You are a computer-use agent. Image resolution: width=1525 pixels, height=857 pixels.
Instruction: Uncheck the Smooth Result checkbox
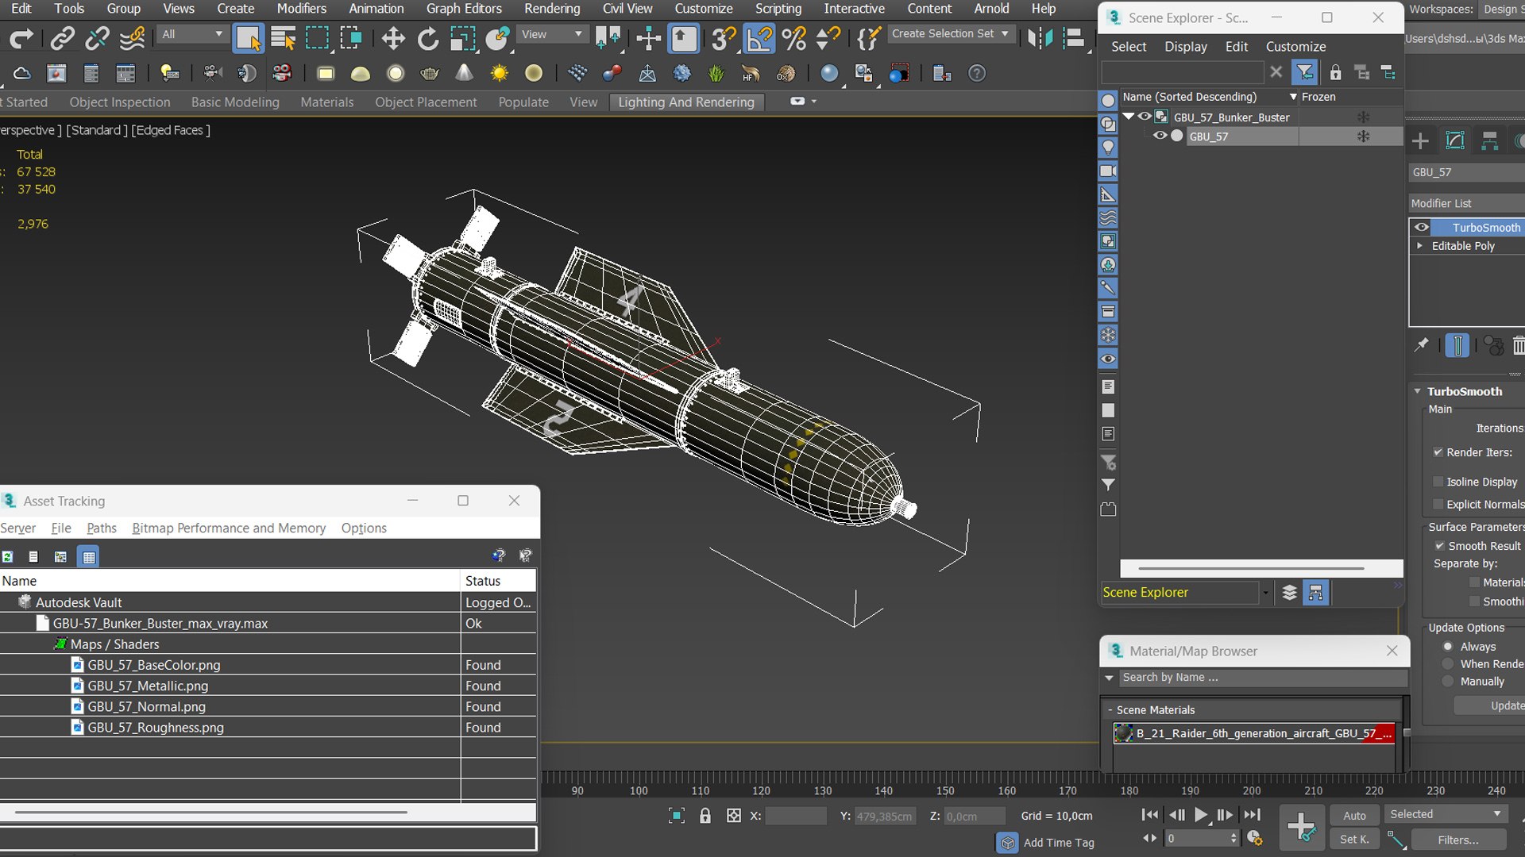[1439, 546]
